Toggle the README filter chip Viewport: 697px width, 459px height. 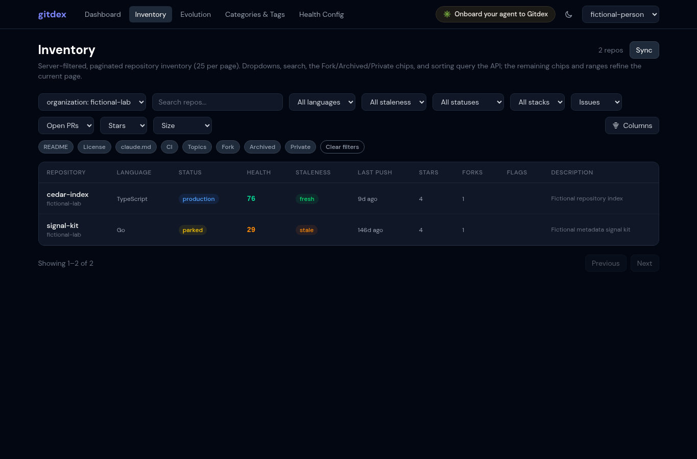coord(56,147)
